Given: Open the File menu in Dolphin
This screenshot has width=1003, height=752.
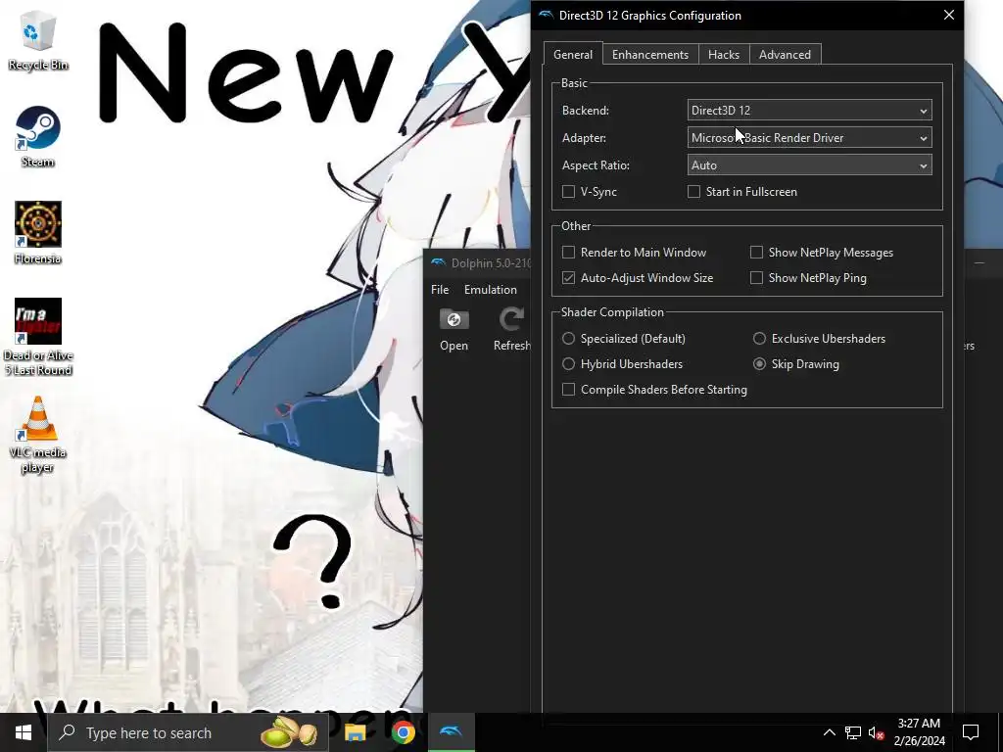Looking at the screenshot, I should coord(440,290).
